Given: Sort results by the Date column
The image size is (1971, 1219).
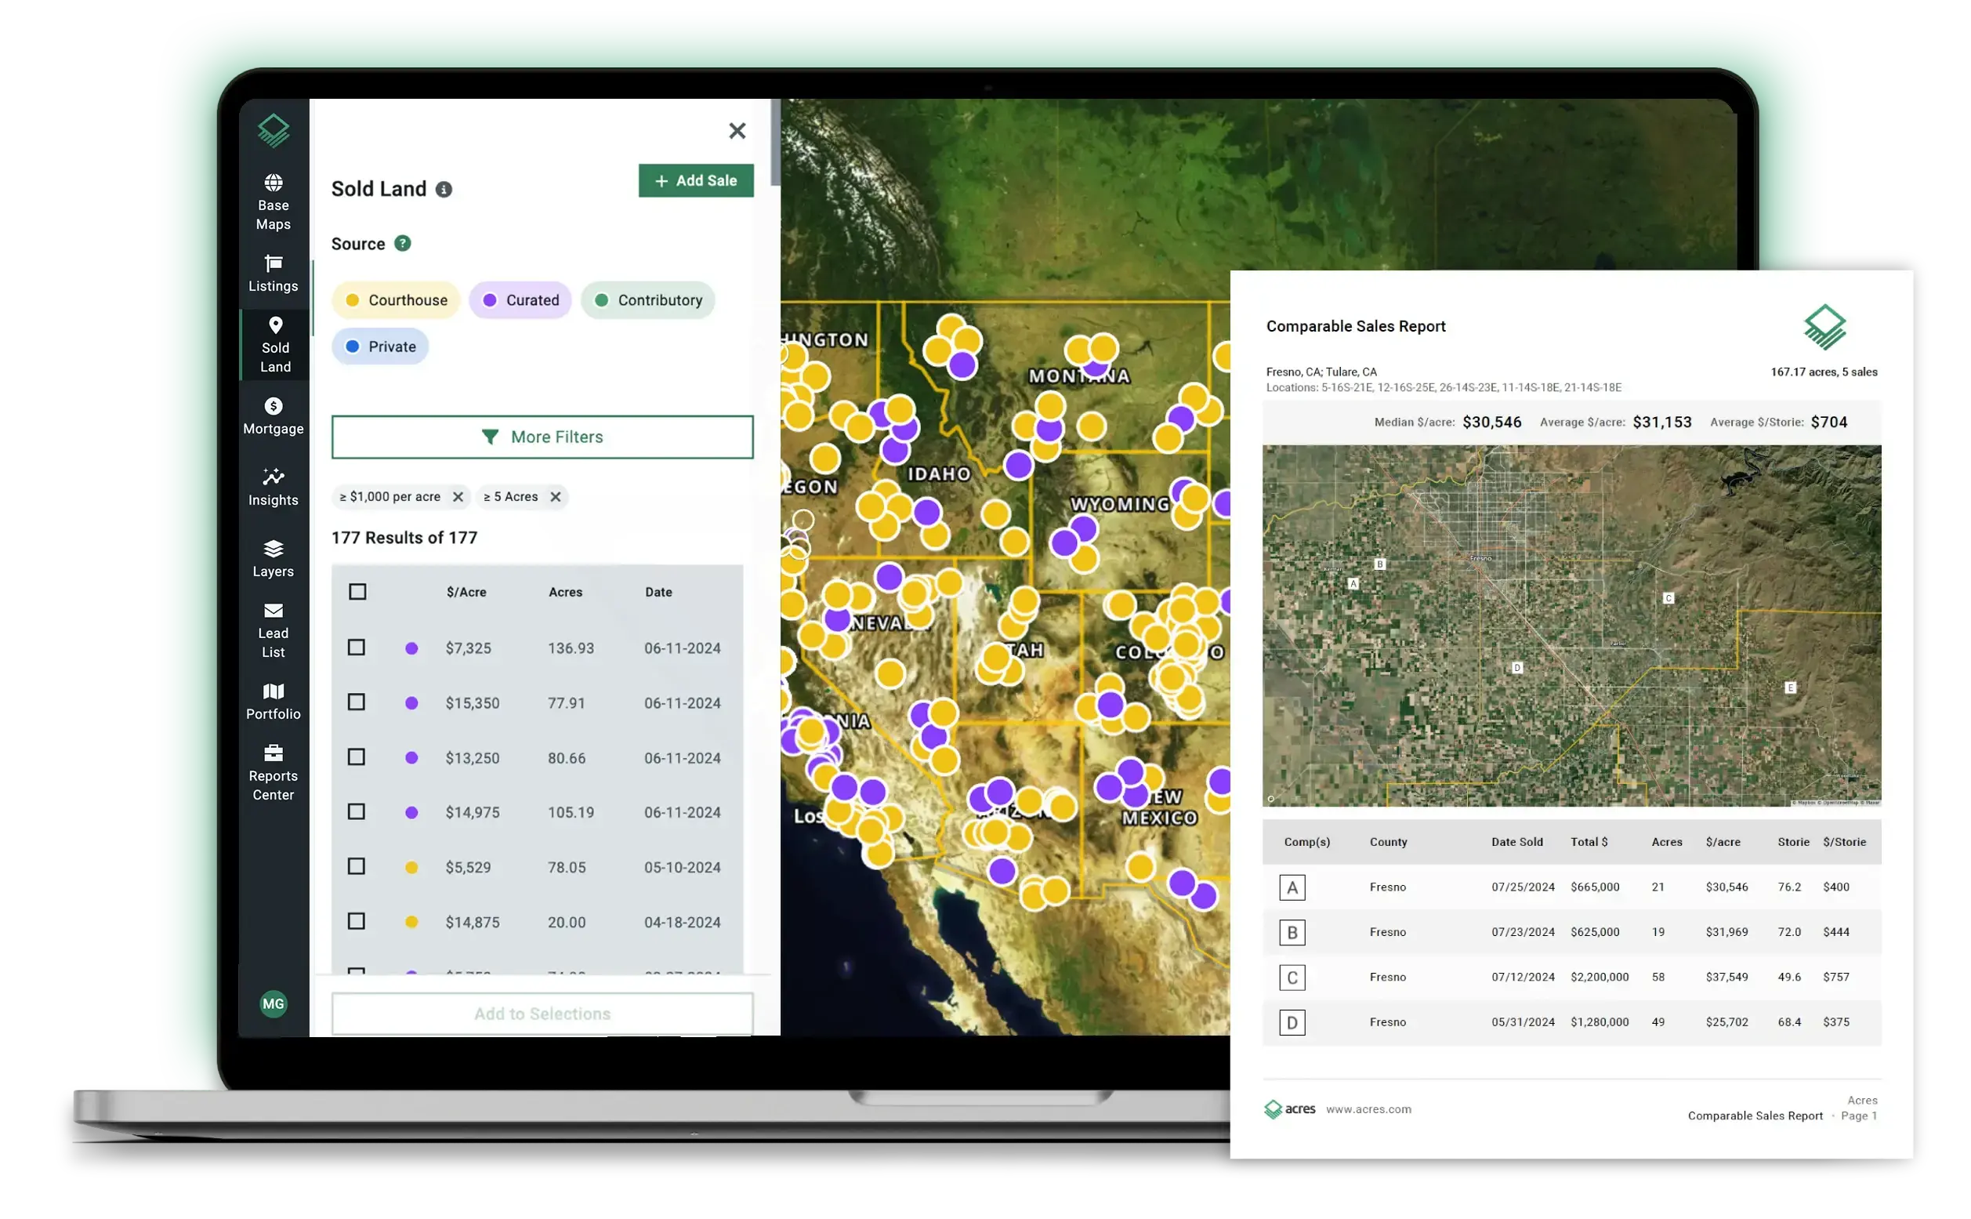Looking at the screenshot, I should tap(658, 593).
